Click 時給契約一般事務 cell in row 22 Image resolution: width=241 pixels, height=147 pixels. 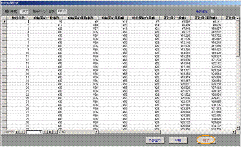click(46, 95)
